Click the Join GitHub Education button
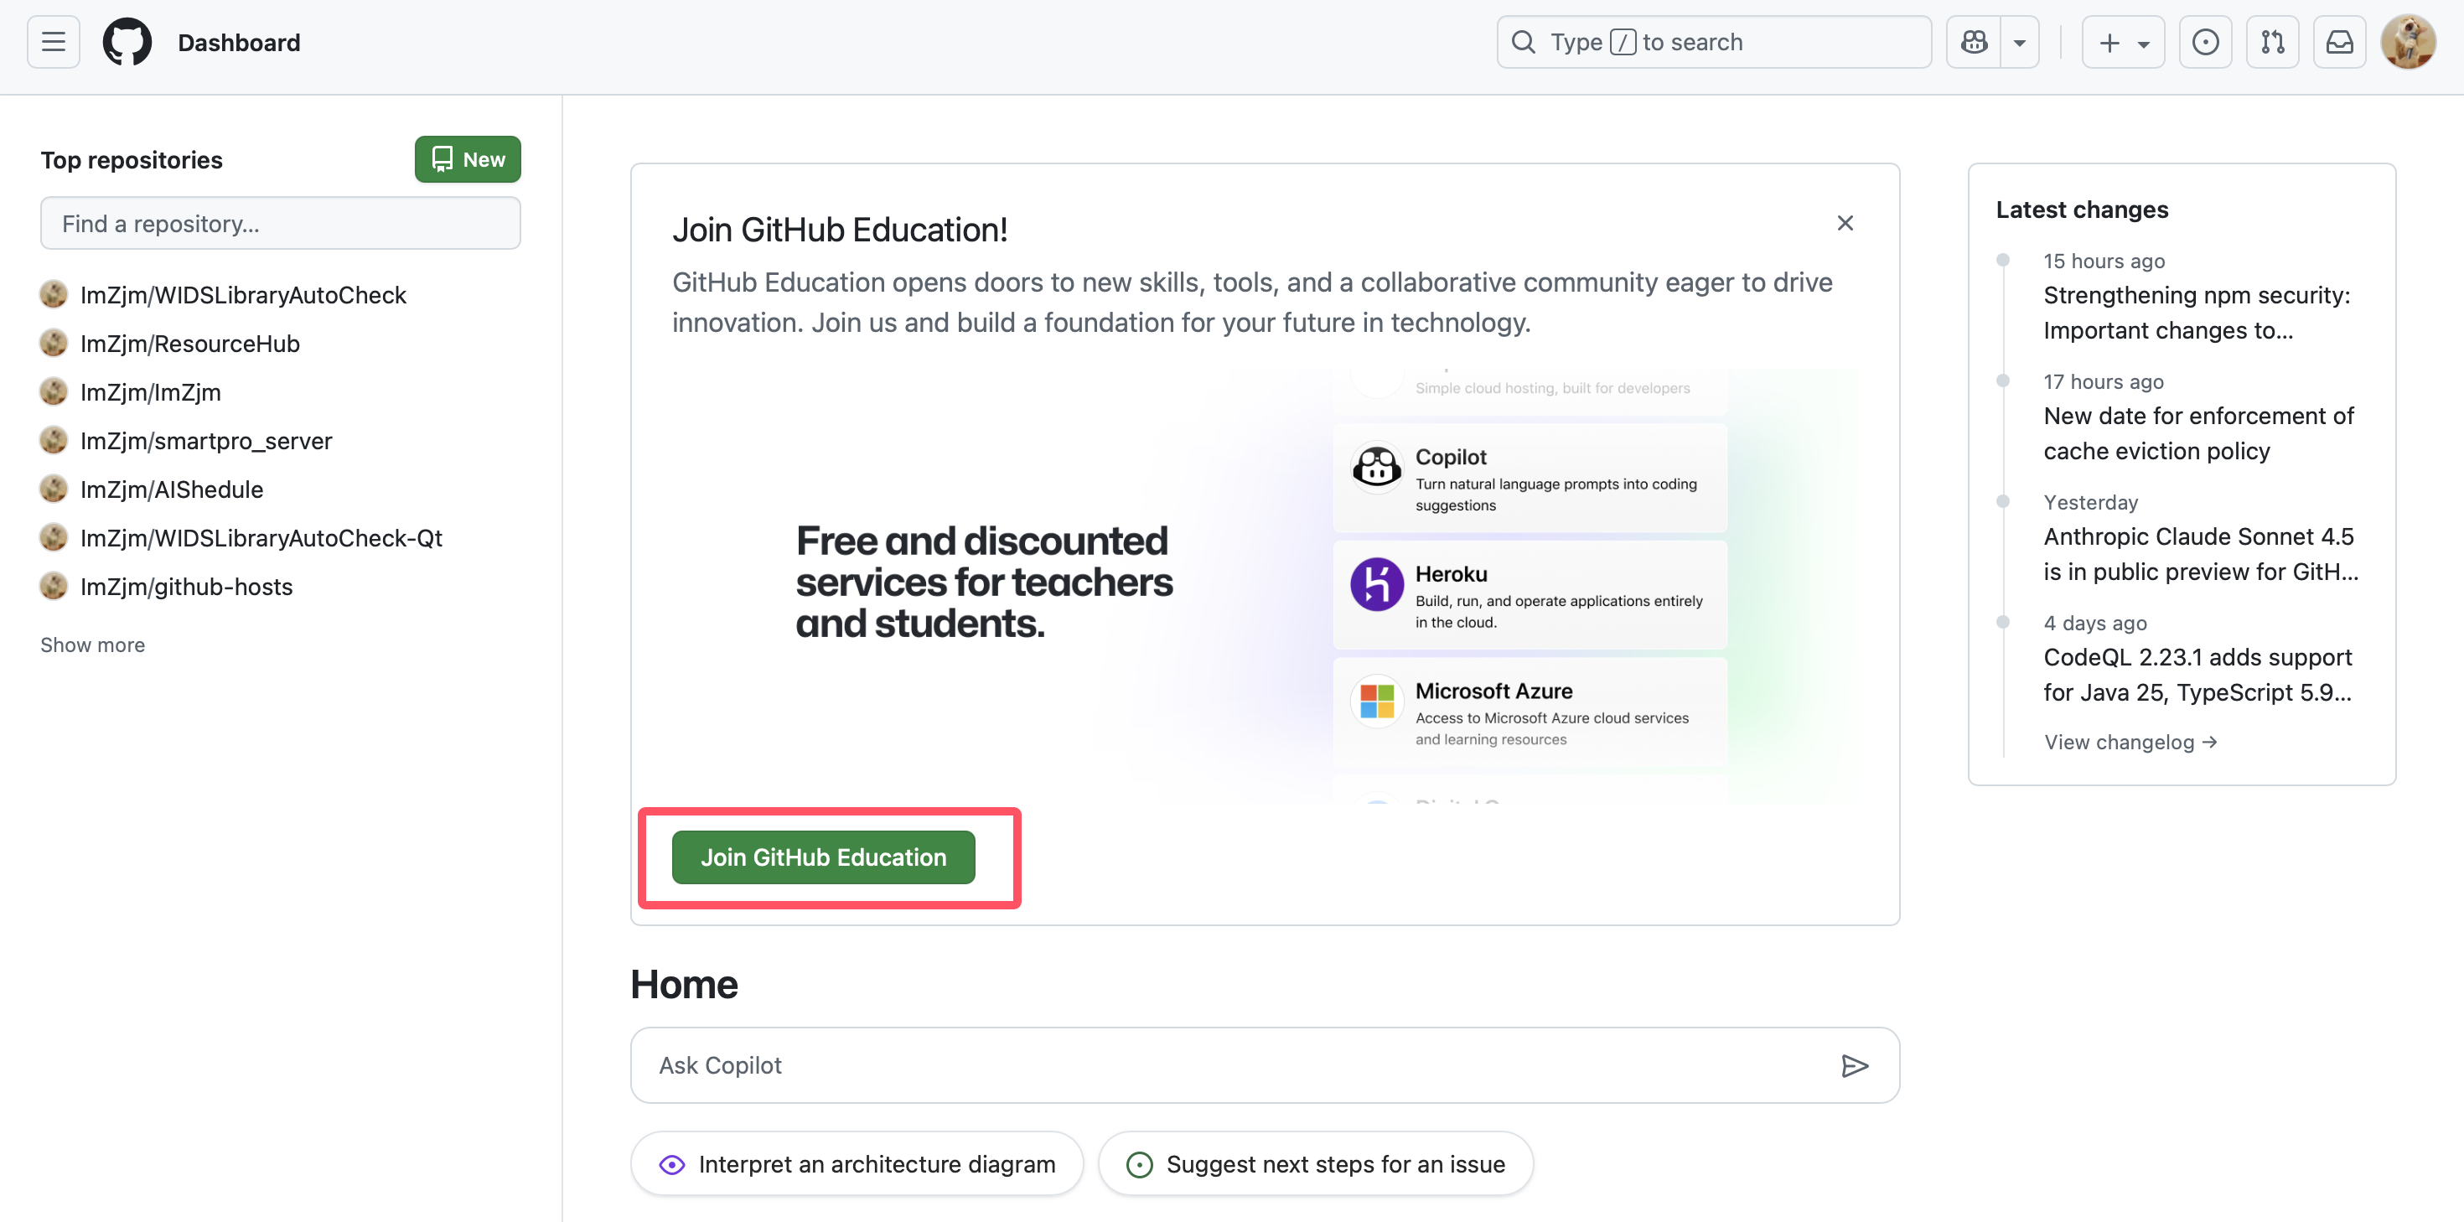This screenshot has height=1222, width=2464. (823, 857)
